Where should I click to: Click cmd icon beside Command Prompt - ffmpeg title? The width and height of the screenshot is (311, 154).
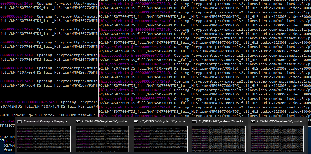(x=19, y=122)
